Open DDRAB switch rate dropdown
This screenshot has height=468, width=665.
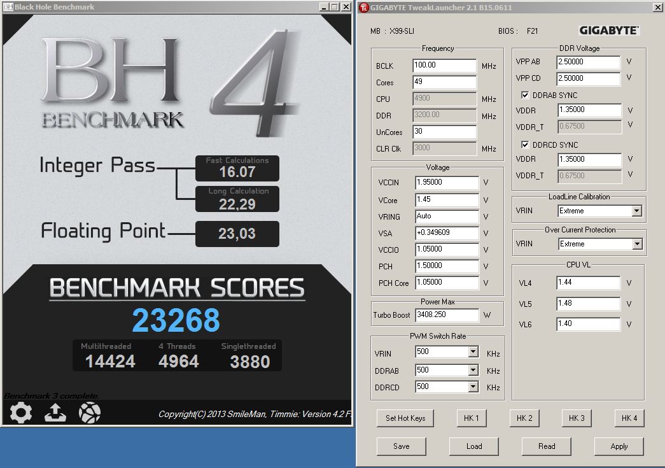473,370
